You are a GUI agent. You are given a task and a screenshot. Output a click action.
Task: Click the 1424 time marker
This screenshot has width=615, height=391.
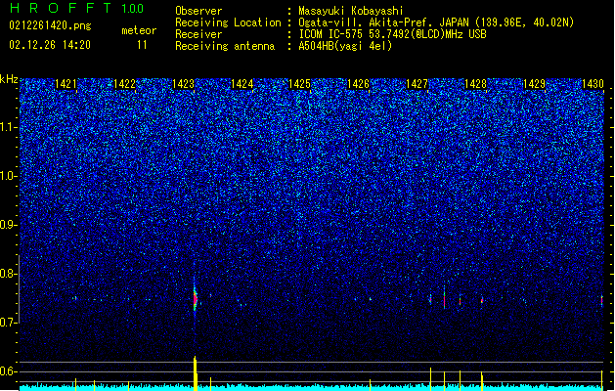[x=242, y=84]
